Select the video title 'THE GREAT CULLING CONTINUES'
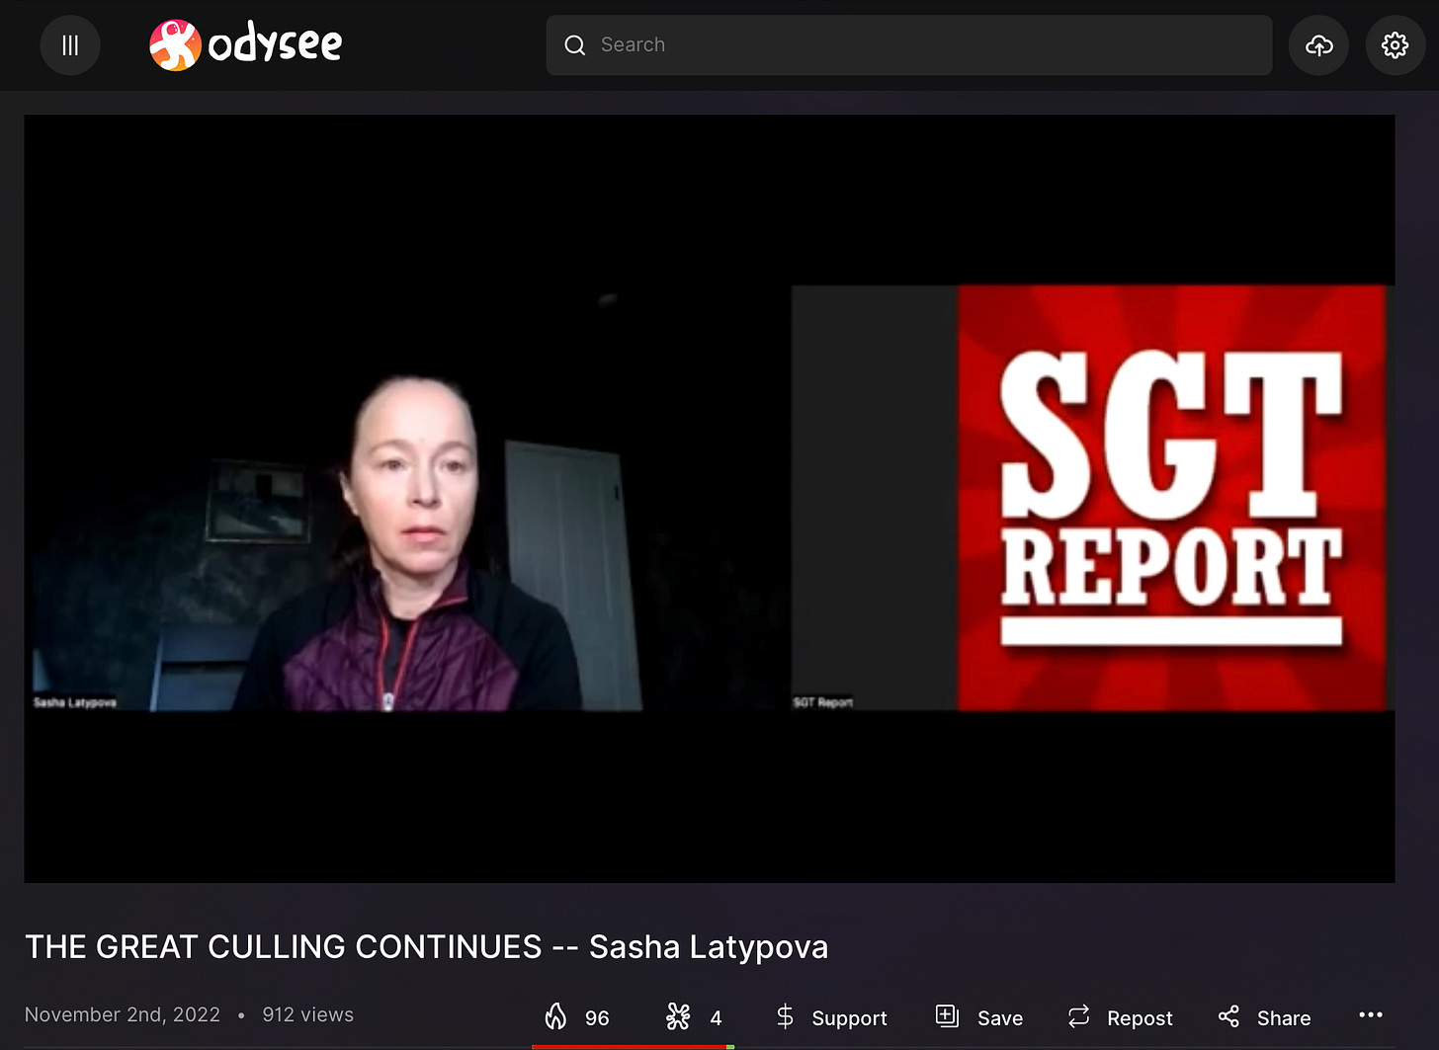Viewport: 1439px width, 1050px height. [x=284, y=946]
